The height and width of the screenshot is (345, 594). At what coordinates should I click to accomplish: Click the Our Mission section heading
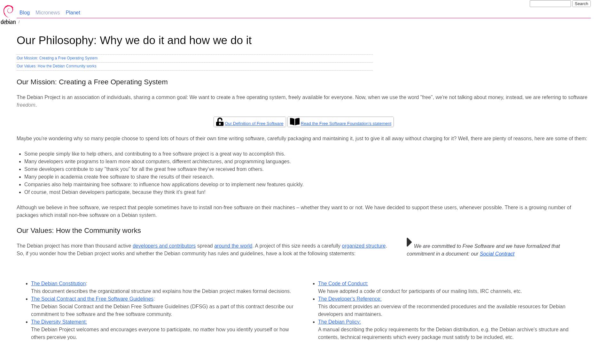[x=92, y=82]
